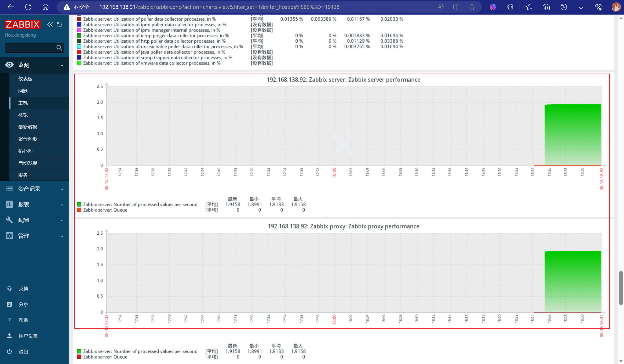The height and width of the screenshot is (364, 624).
Task: Collapse the Zabbix sidebar with double-chevron icon
Action: coord(50,24)
